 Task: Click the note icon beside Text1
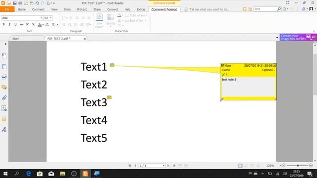coord(112,65)
